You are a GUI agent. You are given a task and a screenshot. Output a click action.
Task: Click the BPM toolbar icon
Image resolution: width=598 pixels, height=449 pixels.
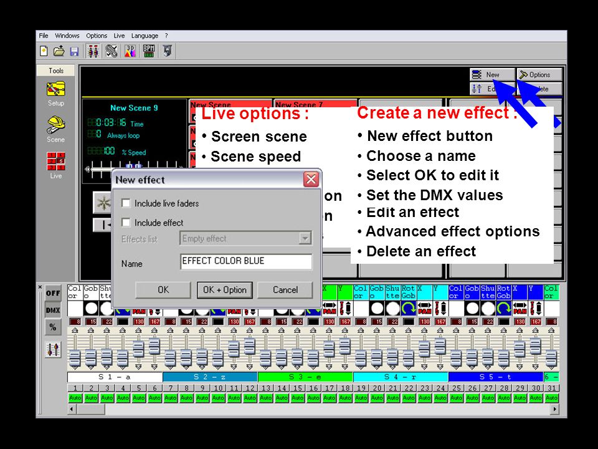pos(149,51)
